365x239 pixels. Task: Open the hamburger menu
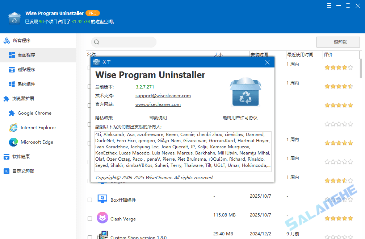(329, 5)
